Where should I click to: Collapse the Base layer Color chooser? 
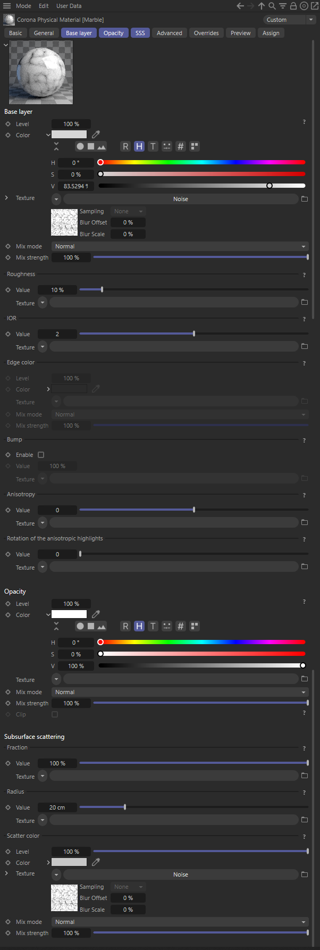click(x=48, y=135)
